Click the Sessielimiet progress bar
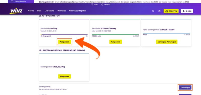The height and width of the screenshot is (95, 201). click(64, 34)
